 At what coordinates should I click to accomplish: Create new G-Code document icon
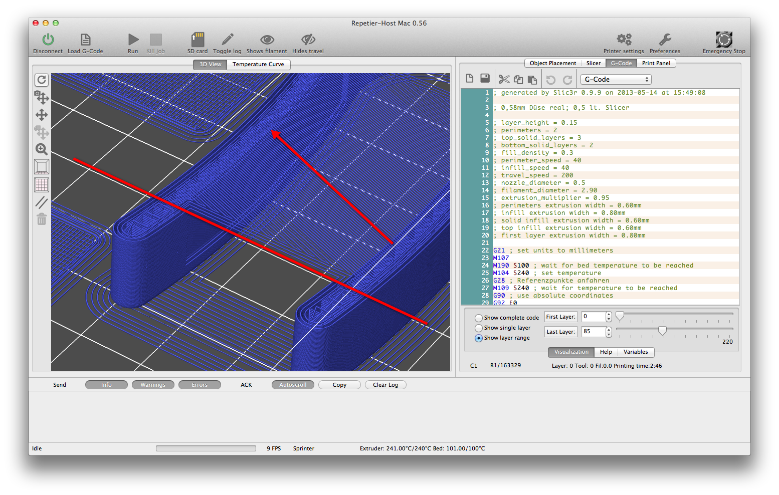pyautogui.click(x=470, y=79)
